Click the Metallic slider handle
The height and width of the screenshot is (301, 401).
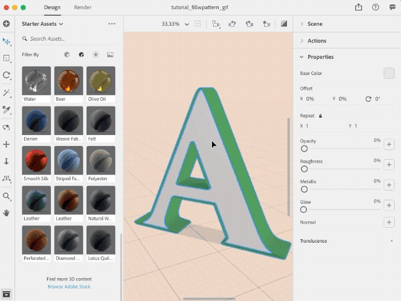[x=304, y=189]
